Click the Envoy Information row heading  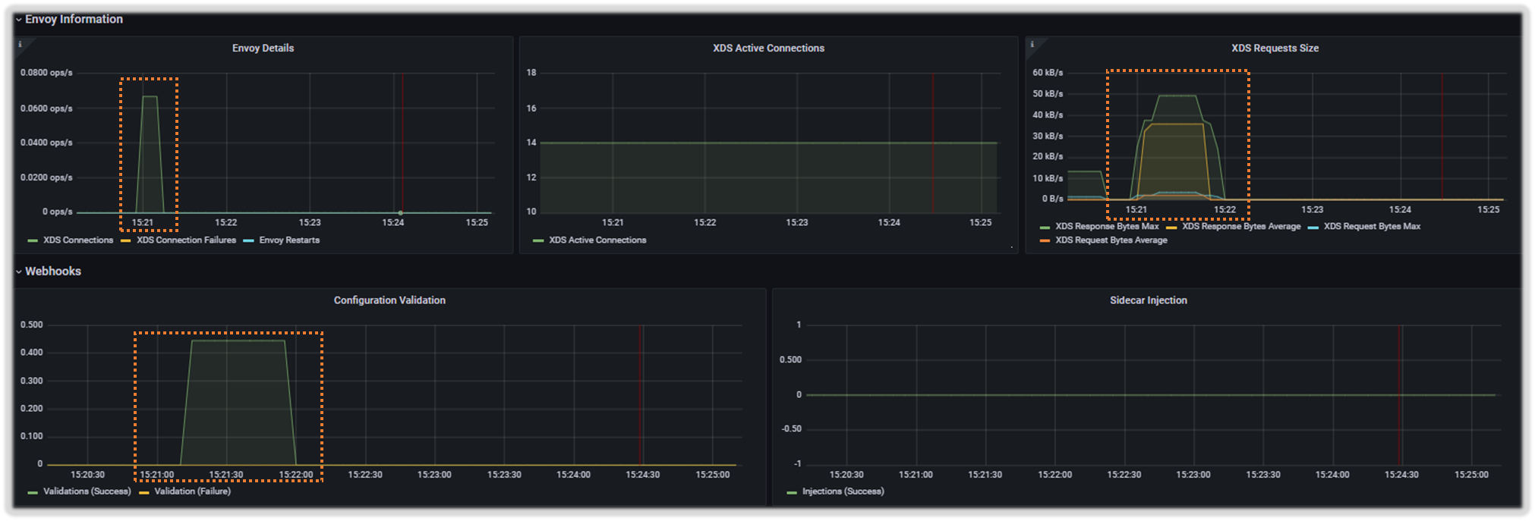coord(74,20)
